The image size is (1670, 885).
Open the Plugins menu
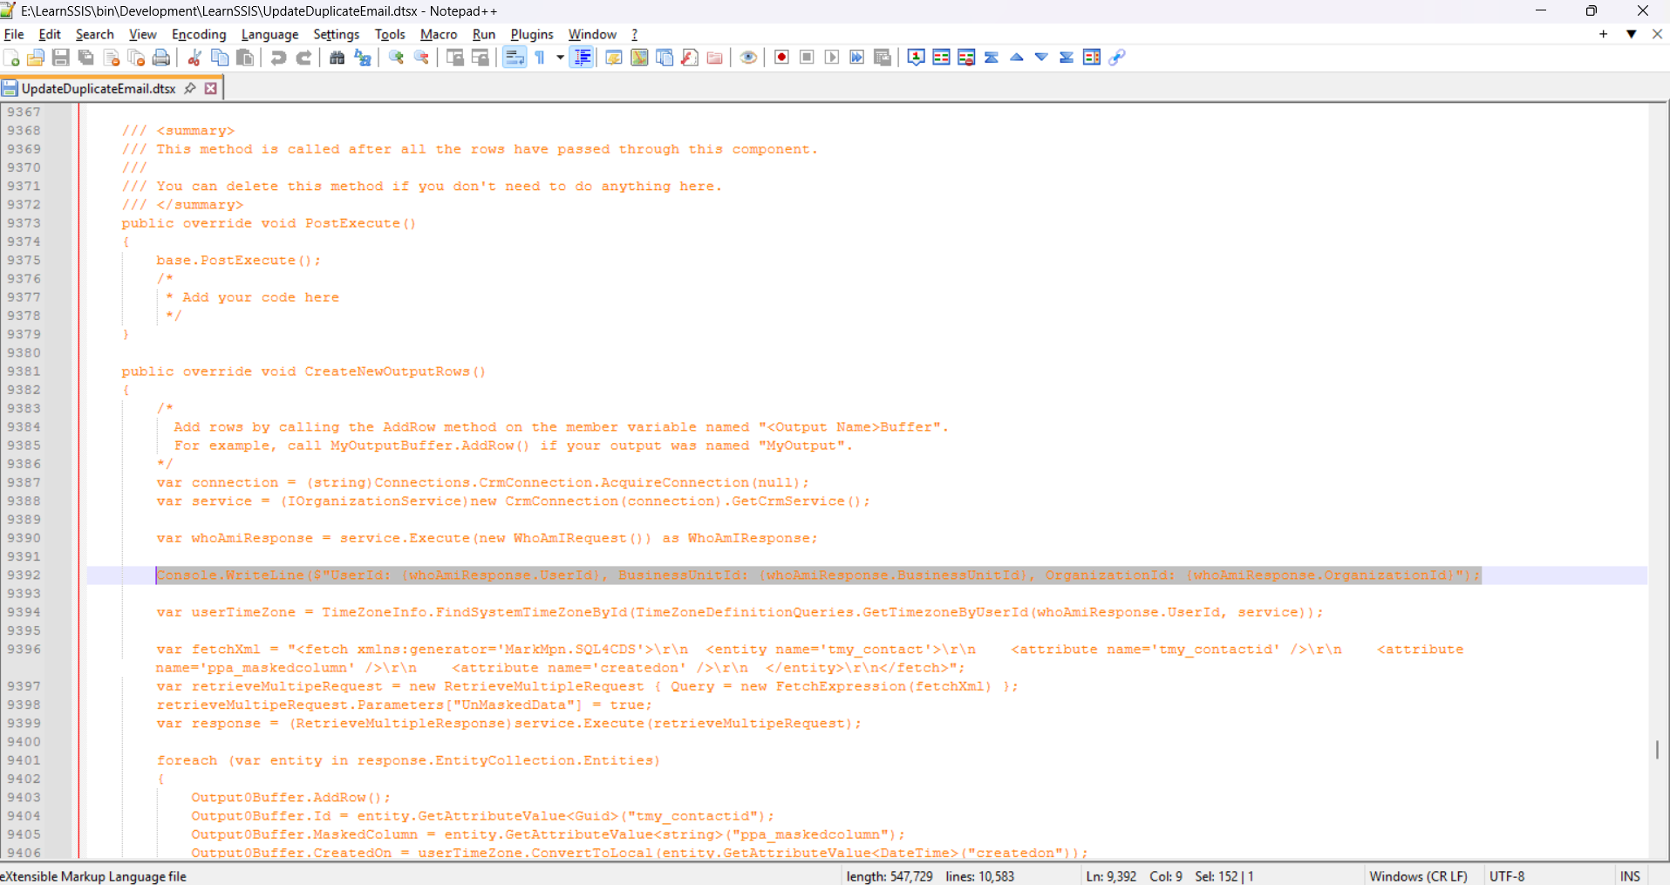coord(532,34)
